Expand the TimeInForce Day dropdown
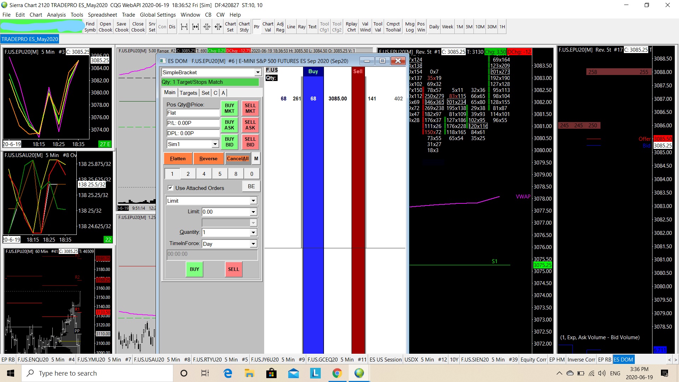 [253, 244]
